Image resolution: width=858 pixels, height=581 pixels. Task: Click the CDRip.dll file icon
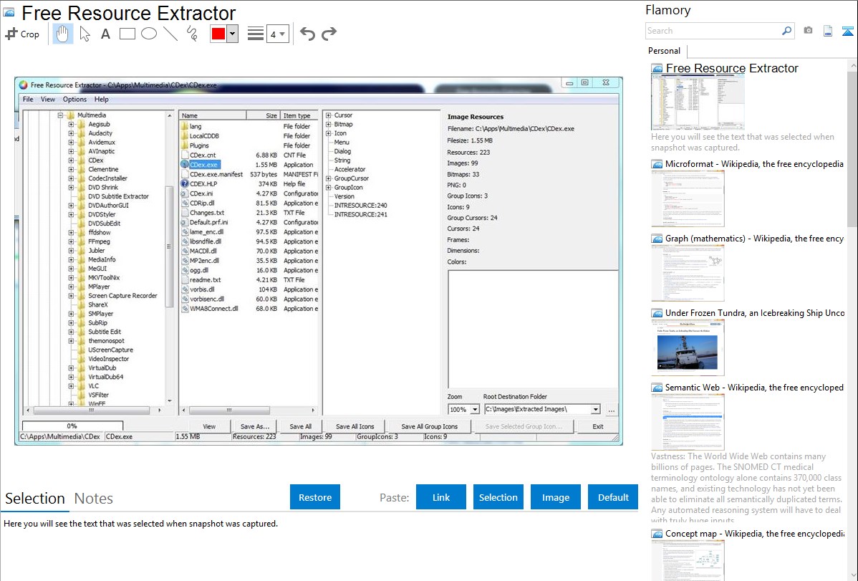tap(185, 203)
